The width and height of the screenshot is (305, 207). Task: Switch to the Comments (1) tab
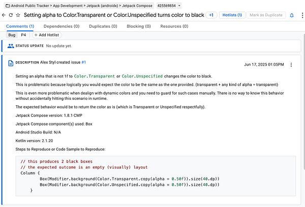pyautogui.click(x=20, y=26)
